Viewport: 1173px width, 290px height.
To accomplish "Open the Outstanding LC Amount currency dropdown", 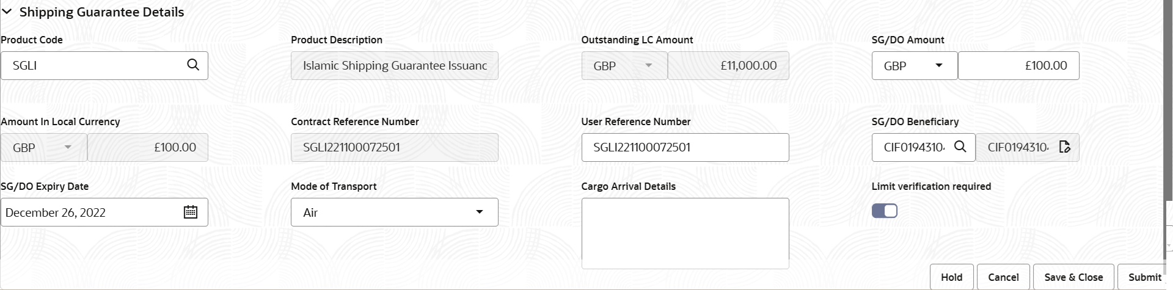I will [x=624, y=66].
